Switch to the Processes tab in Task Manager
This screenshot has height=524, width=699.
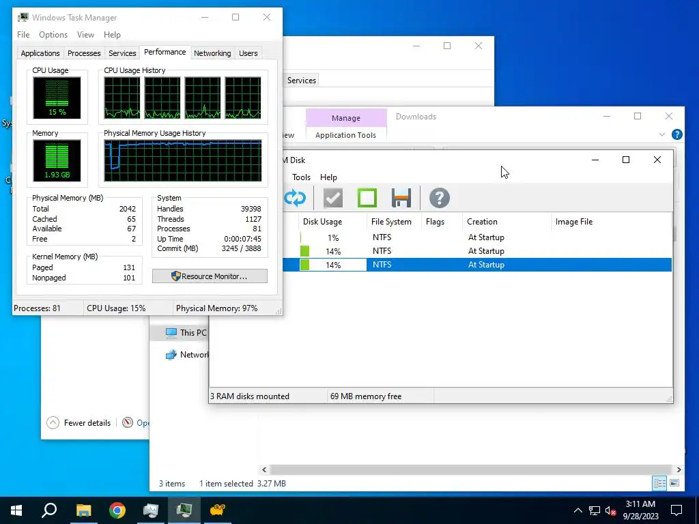[84, 53]
